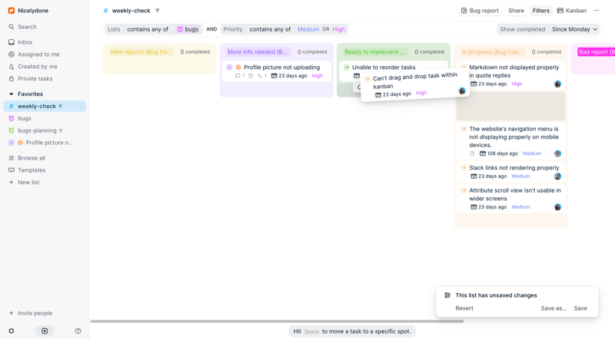615x339 pixels.
Task: Click Save as... in unsaved changes popup
Action: point(553,308)
